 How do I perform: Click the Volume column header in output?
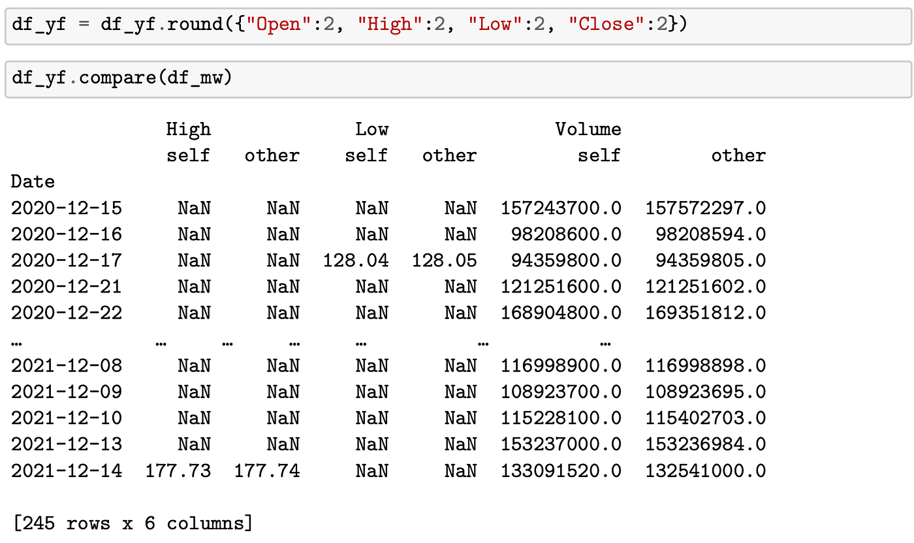(x=588, y=129)
